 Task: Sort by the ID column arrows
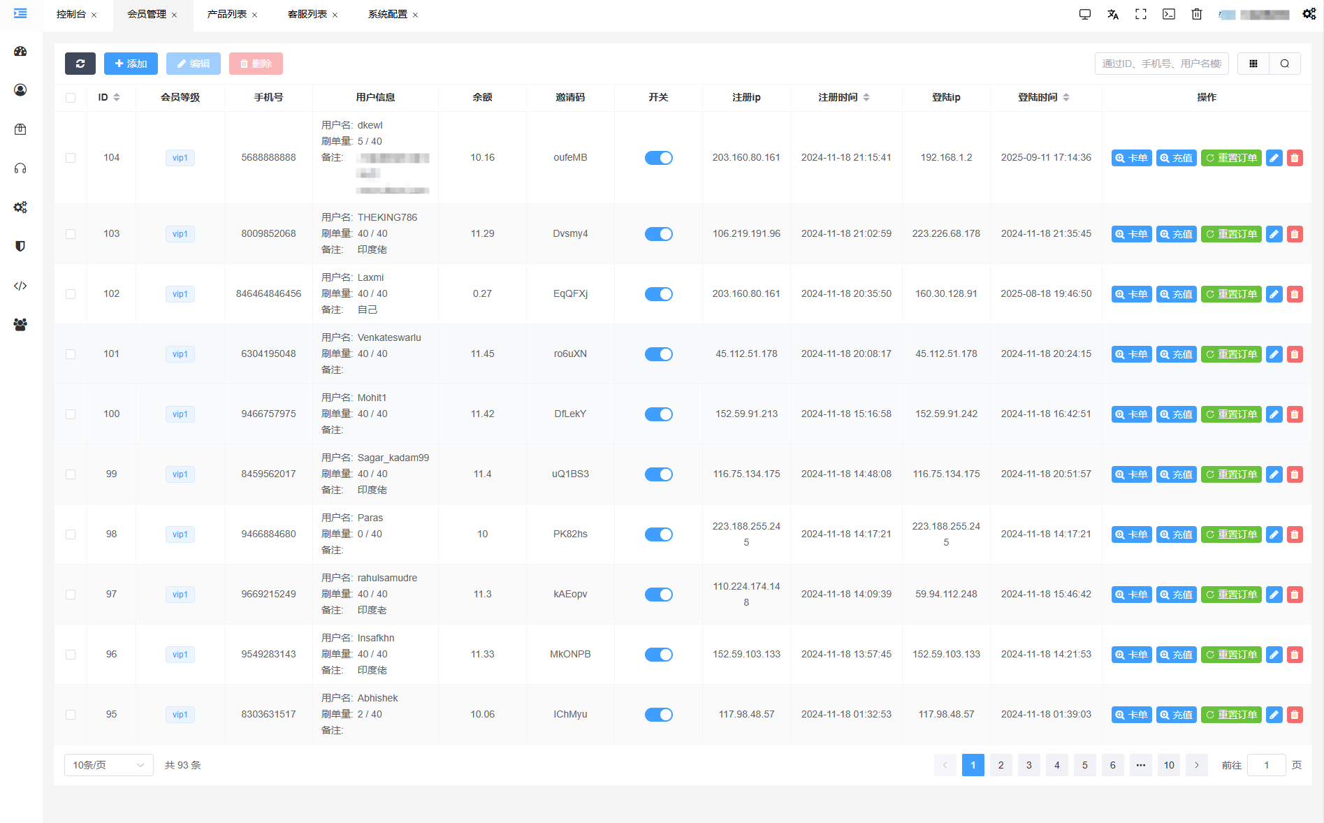pyautogui.click(x=115, y=97)
